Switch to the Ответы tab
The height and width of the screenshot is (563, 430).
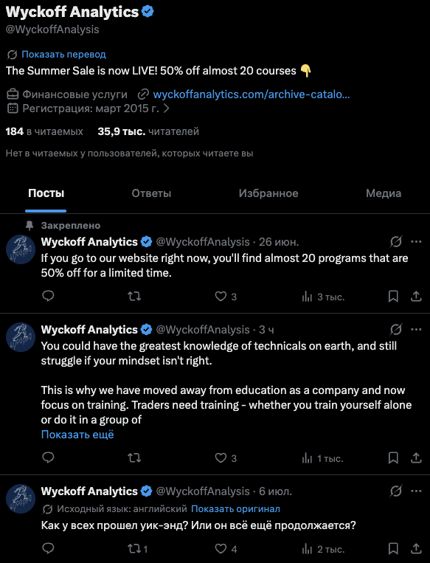[151, 193]
